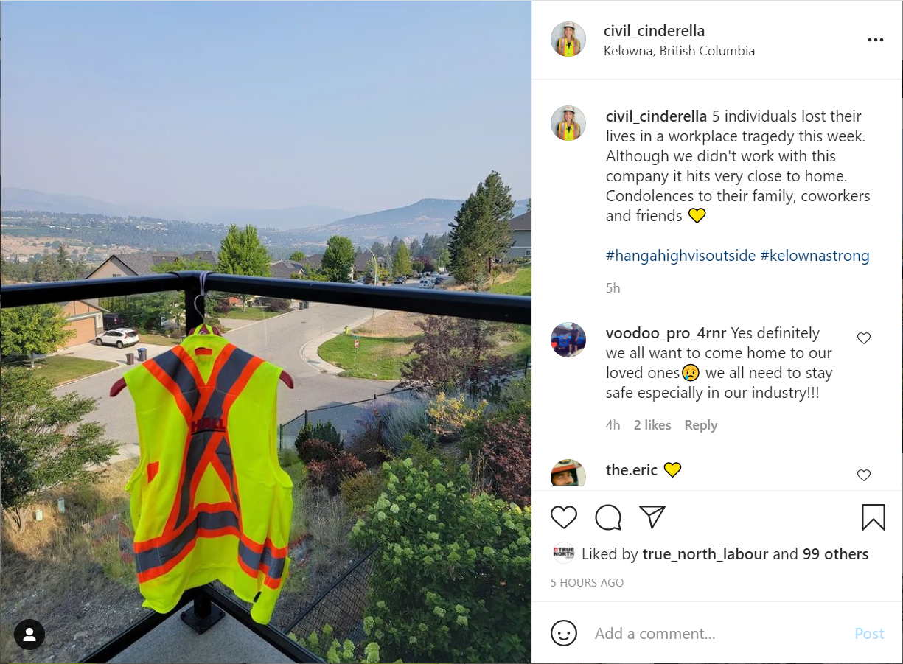
Task: Open Kelowna, British Columbia location
Action: (679, 51)
